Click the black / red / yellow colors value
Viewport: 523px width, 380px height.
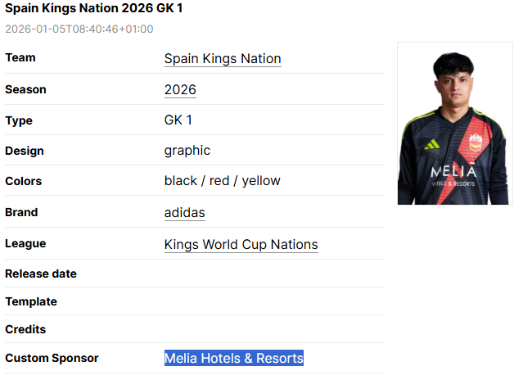(x=222, y=181)
